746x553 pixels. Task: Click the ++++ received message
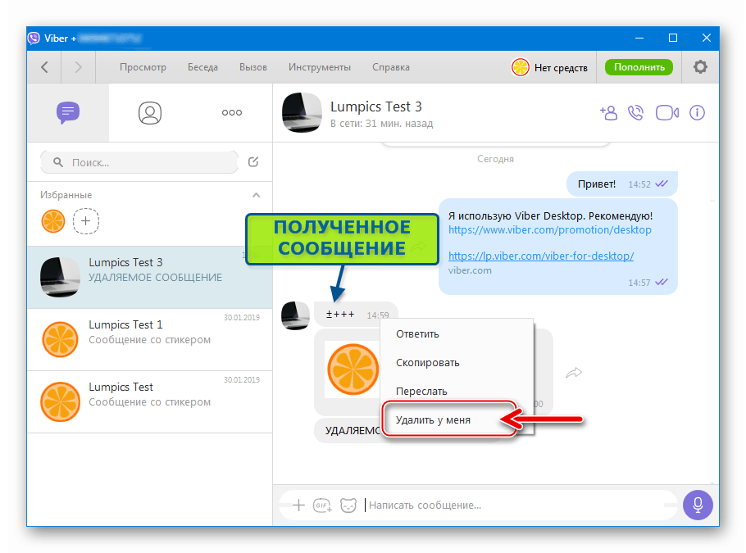[356, 315]
